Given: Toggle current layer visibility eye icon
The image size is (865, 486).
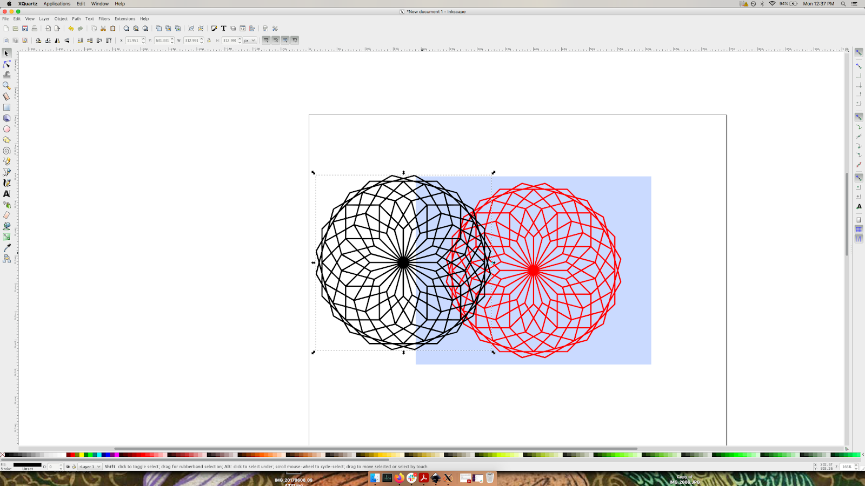Looking at the screenshot, I should pos(68,467).
